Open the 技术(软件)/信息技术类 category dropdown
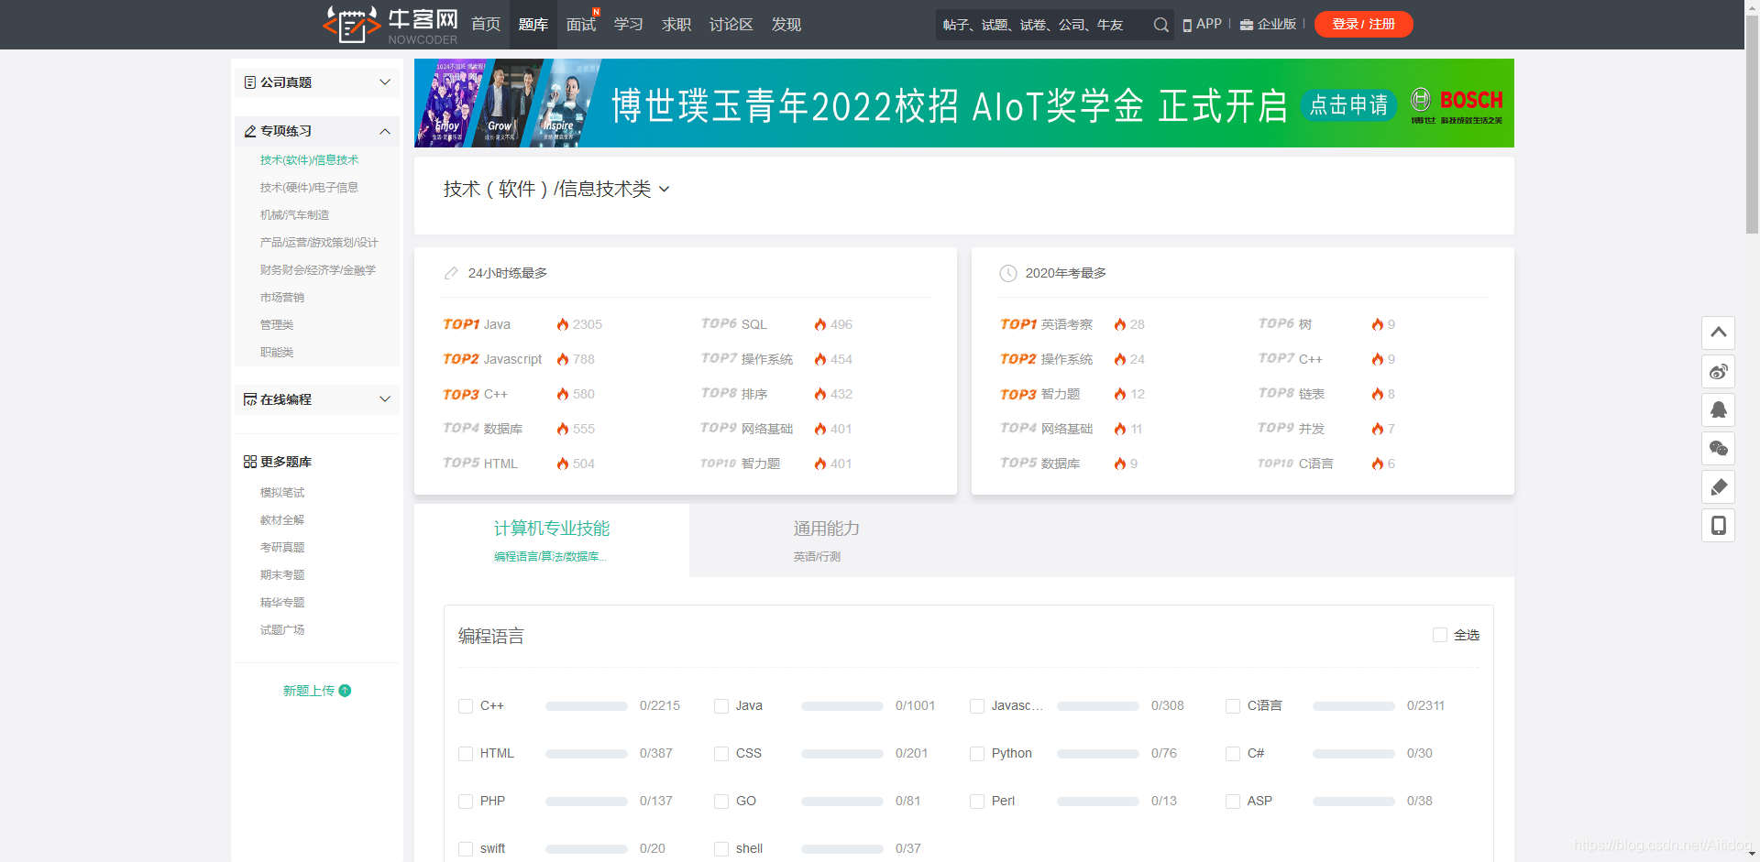This screenshot has width=1760, height=862. click(556, 189)
